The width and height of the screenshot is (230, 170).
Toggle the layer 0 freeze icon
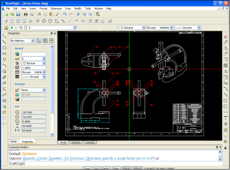tap(16, 28)
